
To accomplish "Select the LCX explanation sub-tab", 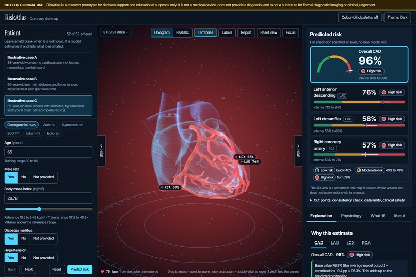I will coord(350,243).
